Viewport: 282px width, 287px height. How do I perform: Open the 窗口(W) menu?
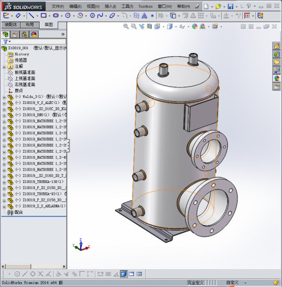(x=165, y=6)
